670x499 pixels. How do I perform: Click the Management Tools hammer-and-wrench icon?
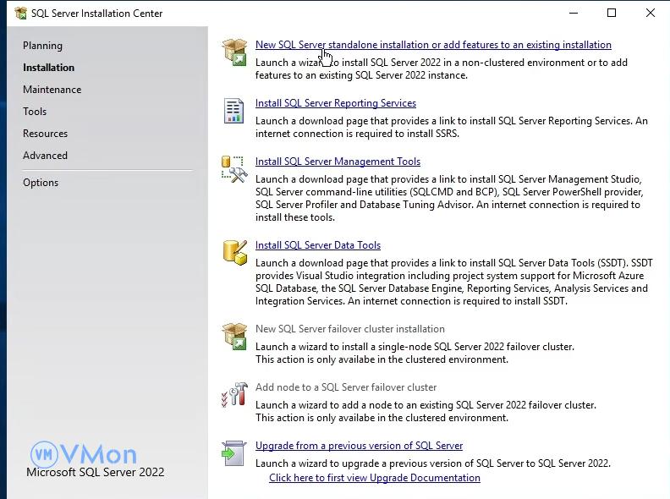point(234,169)
